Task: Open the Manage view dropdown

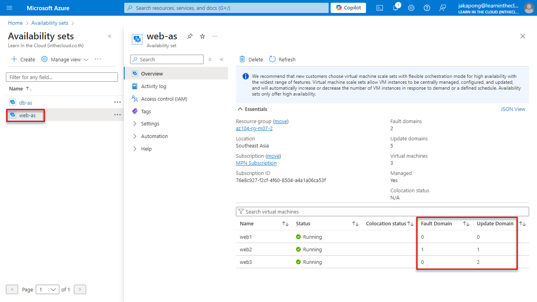Action: [65, 59]
